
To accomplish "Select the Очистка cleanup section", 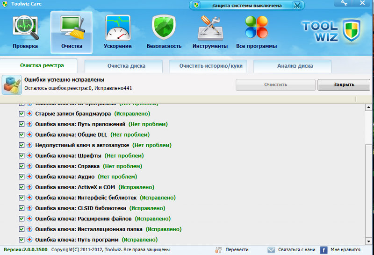I will [72, 32].
